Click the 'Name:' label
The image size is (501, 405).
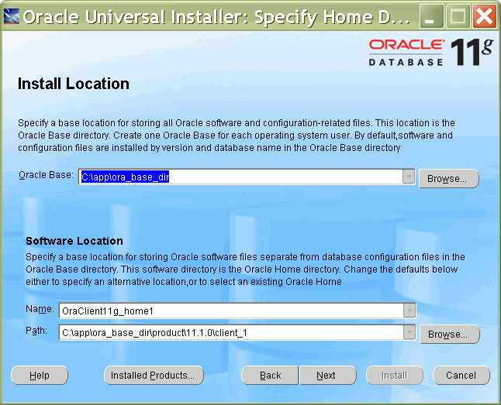pos(40,309)
